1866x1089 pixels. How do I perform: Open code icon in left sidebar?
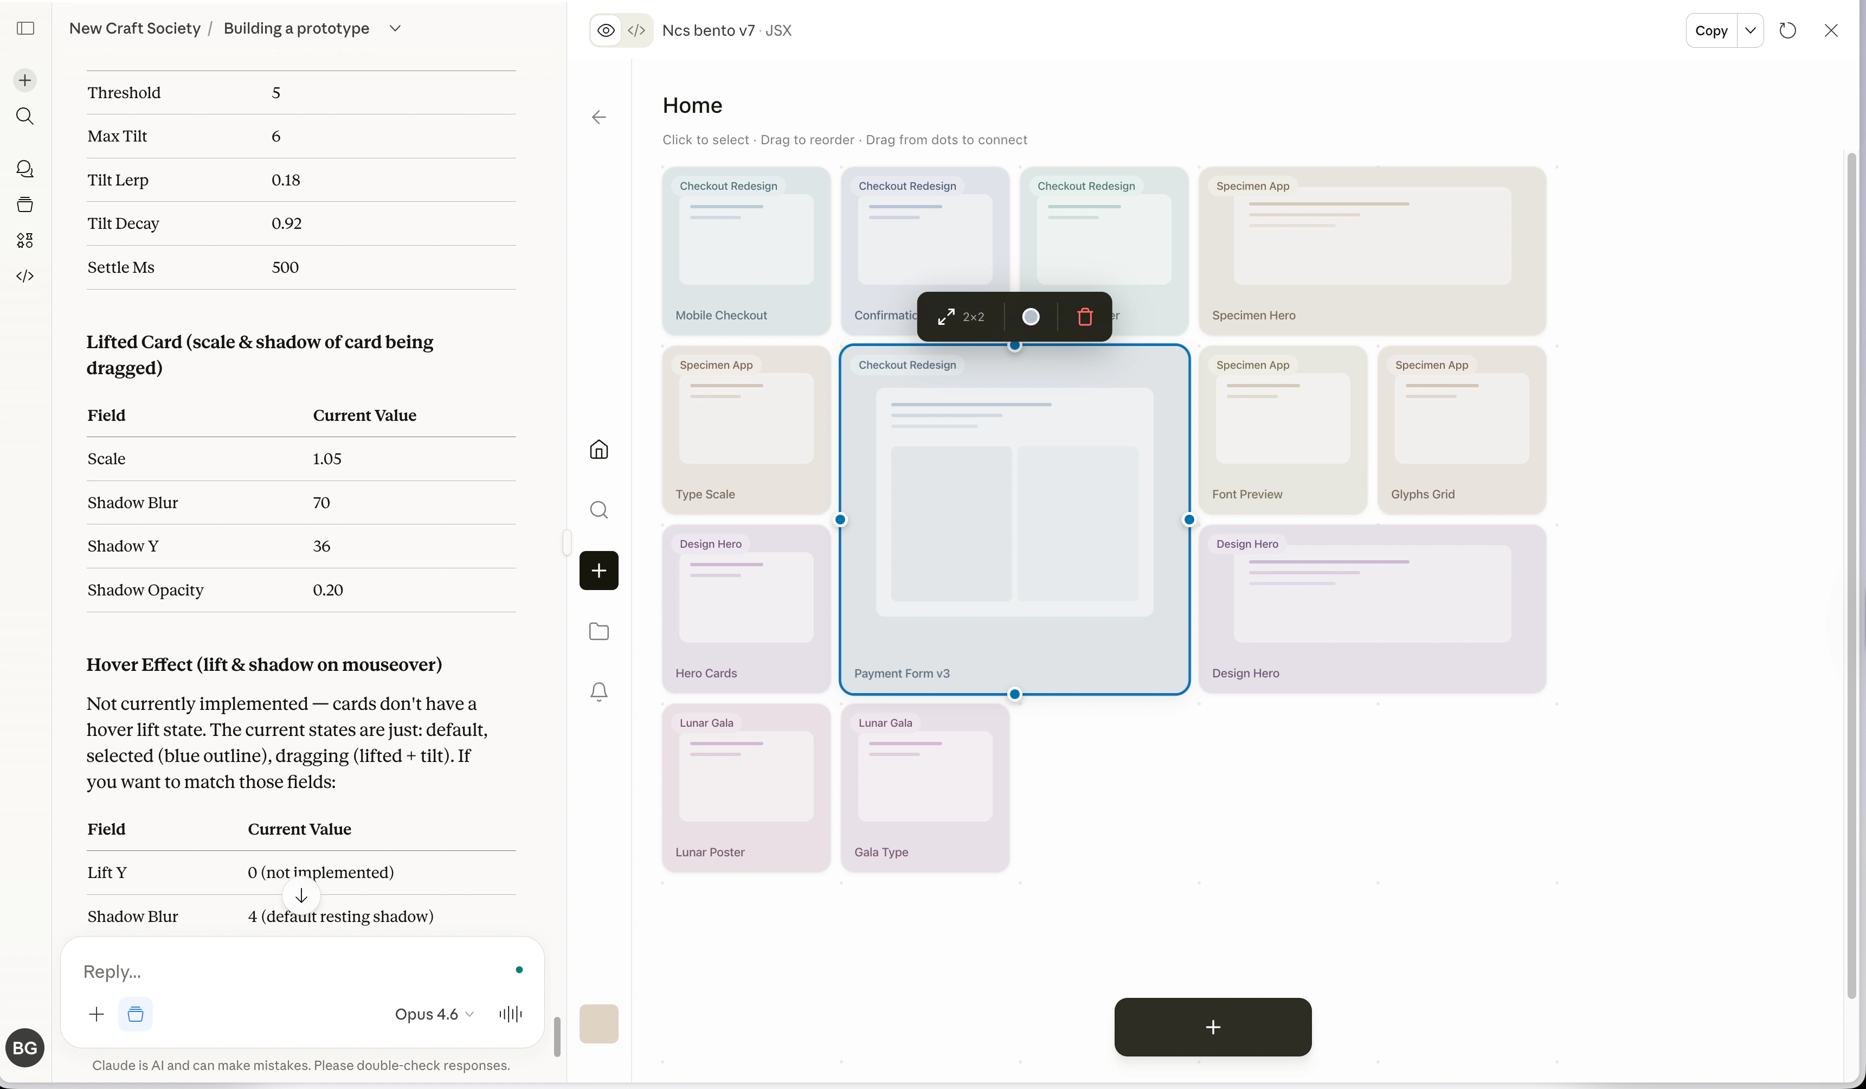click(25, 276)
